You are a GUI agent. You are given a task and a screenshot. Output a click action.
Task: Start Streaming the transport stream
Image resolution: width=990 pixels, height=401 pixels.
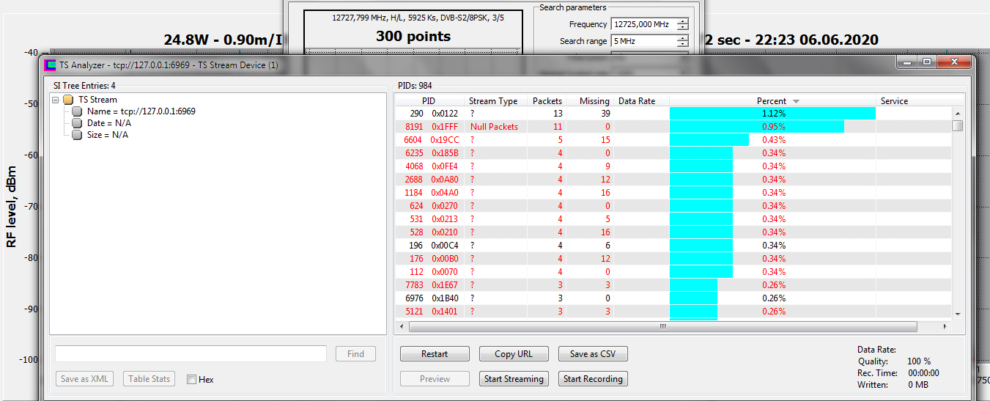click(x=514, y=379)
